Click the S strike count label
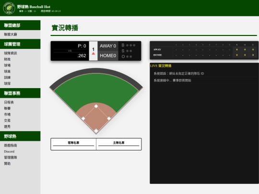Viewport: 259px width, 194px height. click(123, 51)
